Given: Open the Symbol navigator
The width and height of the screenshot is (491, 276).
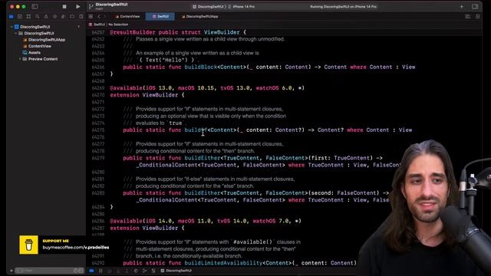Looking at the screenshot, I should tap(28, 16).
